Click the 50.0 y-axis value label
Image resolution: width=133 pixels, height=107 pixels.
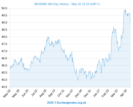(4, 8)
